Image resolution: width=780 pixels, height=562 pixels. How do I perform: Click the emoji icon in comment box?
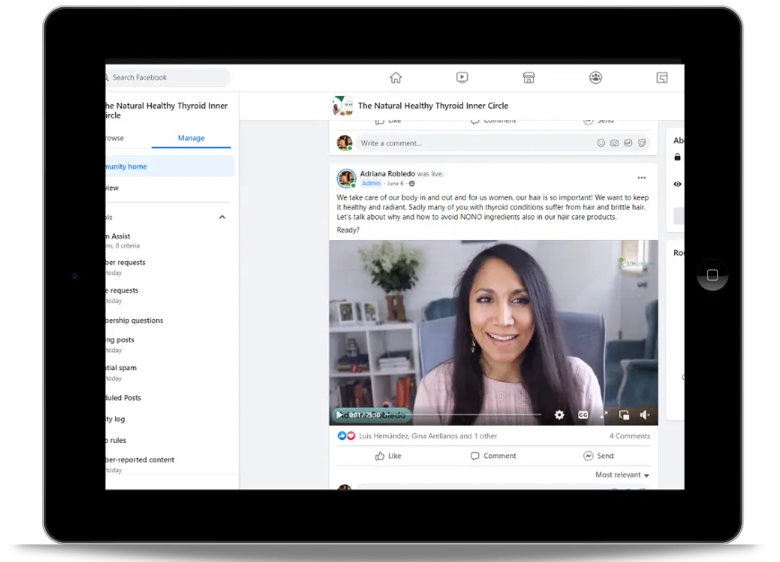[600, 143]
